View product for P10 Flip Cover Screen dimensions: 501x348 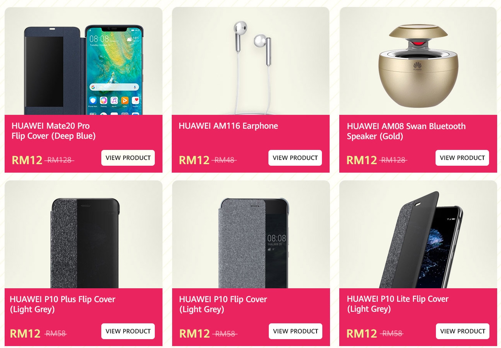click(295, 331)
